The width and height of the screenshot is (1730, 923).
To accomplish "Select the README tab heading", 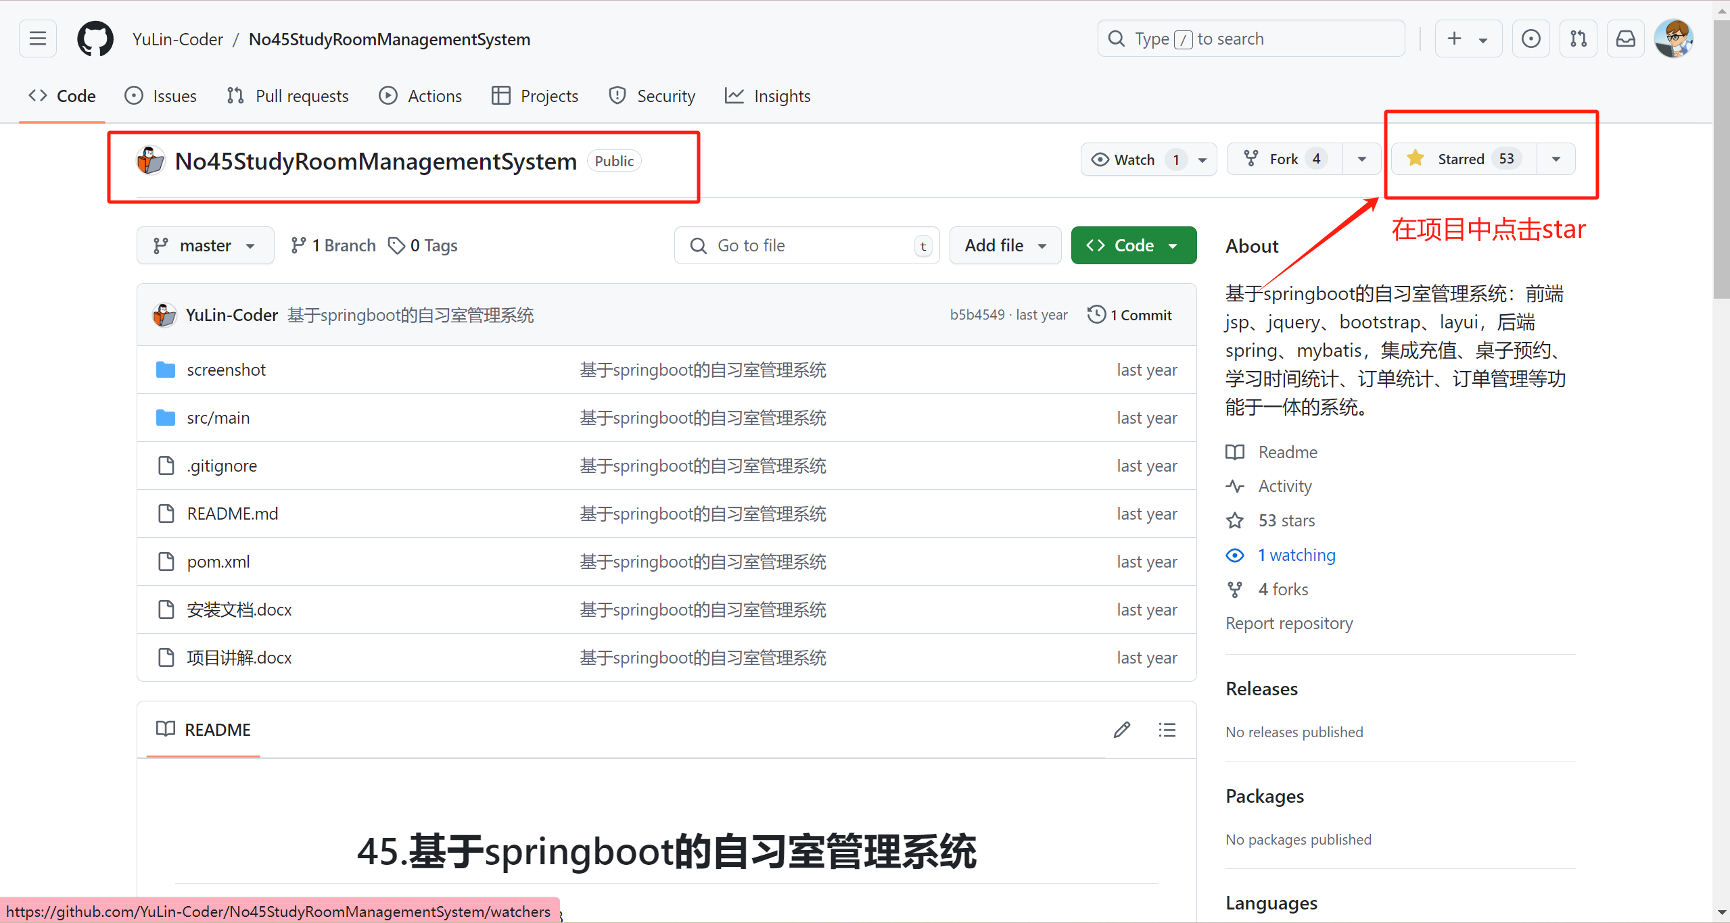I will (204, 730).
